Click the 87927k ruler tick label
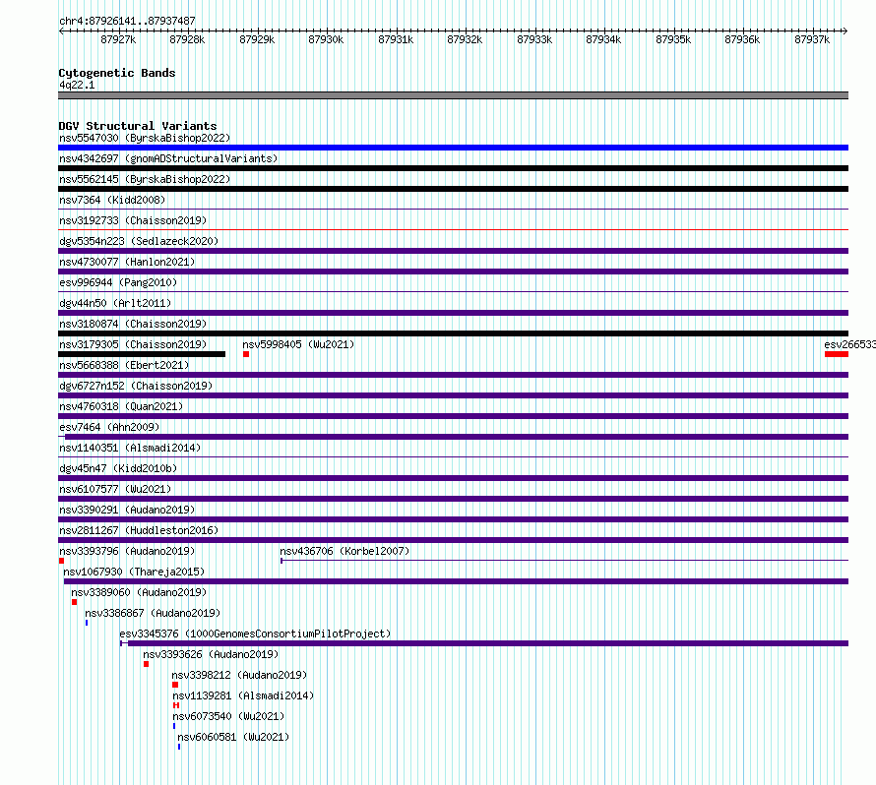Image resolution: width=876 pixels, height=785 pixels. tap(118, 39)
